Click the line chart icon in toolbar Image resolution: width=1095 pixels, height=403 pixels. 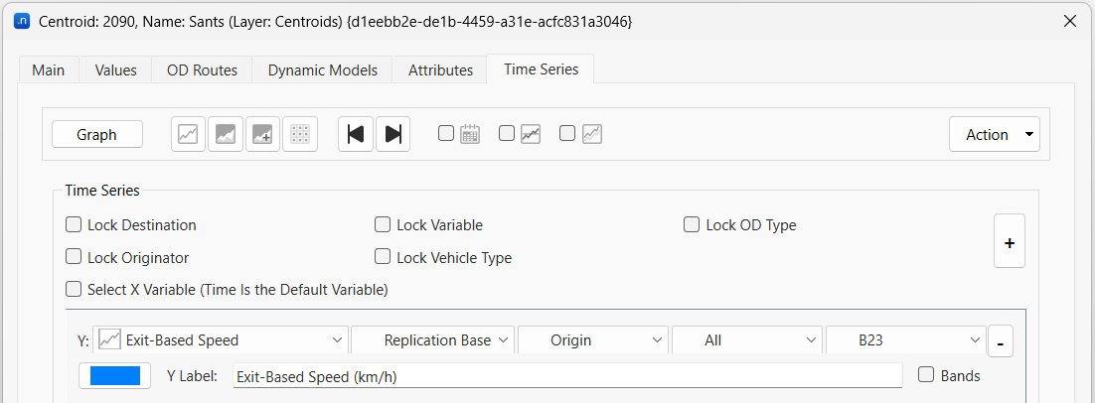pos(189,134)
